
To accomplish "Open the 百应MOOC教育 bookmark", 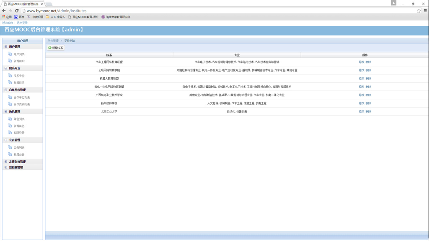I will tap(85, 17).
